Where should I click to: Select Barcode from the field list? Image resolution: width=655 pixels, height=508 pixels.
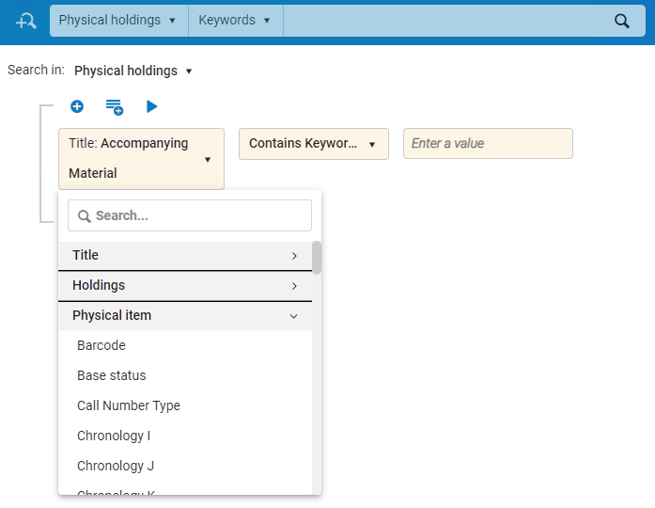point(101,345)
